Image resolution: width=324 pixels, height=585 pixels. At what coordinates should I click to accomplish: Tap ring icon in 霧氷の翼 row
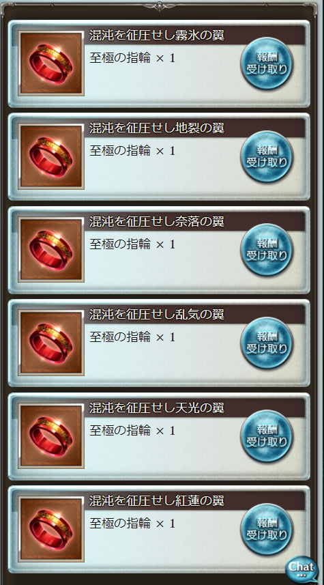(x=51, y=63)
